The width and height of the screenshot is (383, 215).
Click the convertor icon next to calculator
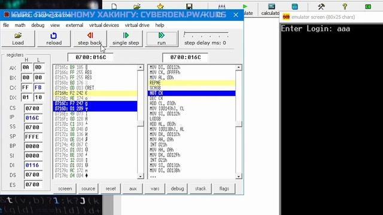pyautogui.click(x=294, y=7)
